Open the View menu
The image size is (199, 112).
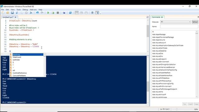point(12,10)
